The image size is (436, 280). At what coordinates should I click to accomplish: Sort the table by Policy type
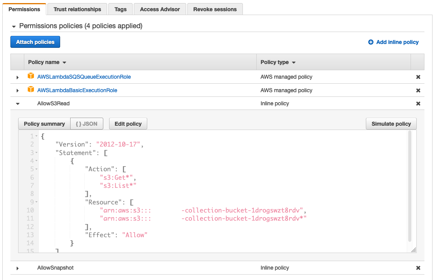click(278, 62)
